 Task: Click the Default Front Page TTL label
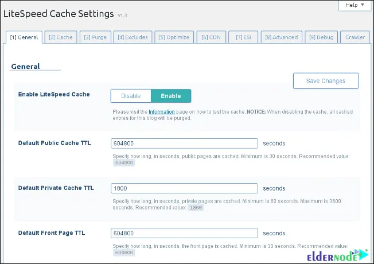52,233
